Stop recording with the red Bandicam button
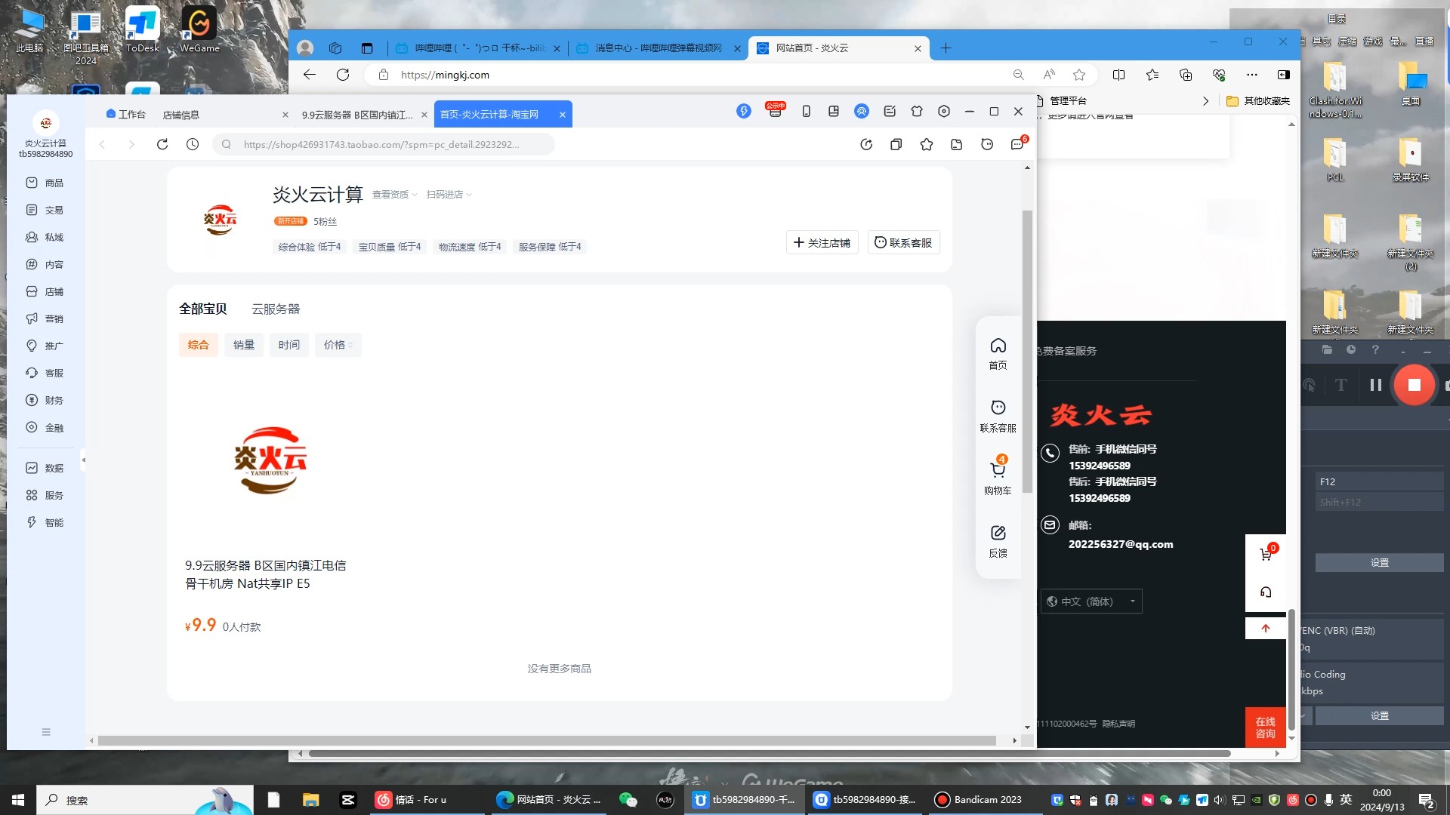This screenshot has width=1450, height=815. 1414,385
